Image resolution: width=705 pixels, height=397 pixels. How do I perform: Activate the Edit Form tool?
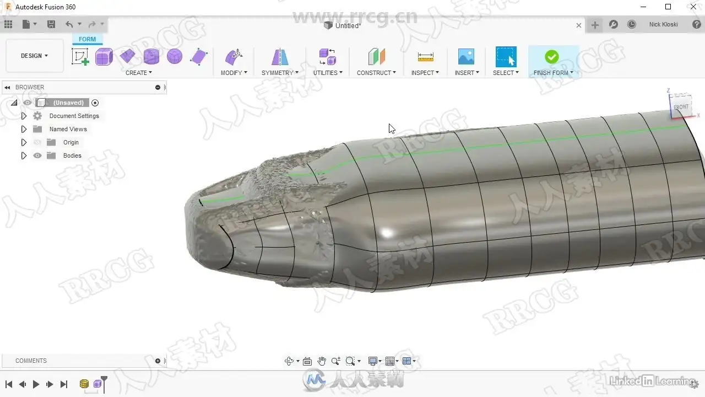click(x=234, y=56)
